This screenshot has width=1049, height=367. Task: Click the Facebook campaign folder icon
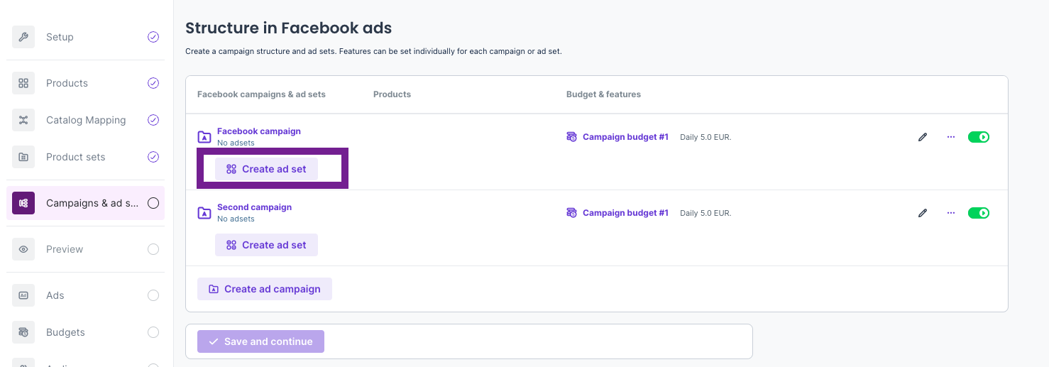pyautogui.click(x=204, y=137)
